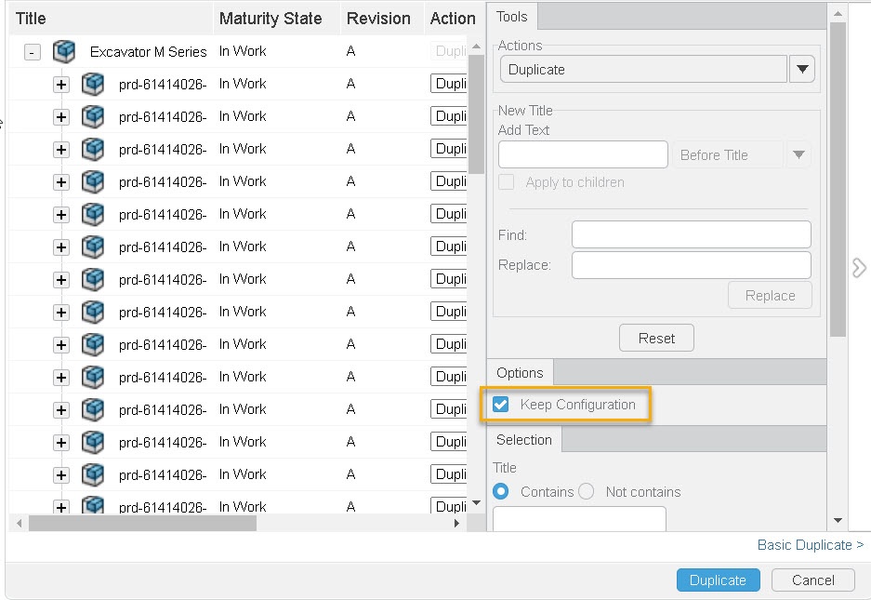Click the down arrow of the table's vertical scrollbar
871x600 pixels.
pyautogui.click(x=477, y=503)
